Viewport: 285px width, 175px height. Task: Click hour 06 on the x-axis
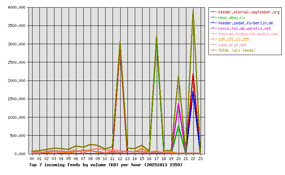(x=76, y=159)
